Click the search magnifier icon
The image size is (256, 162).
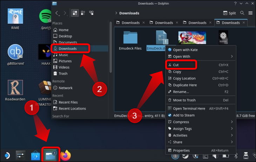tap(242, 13)
